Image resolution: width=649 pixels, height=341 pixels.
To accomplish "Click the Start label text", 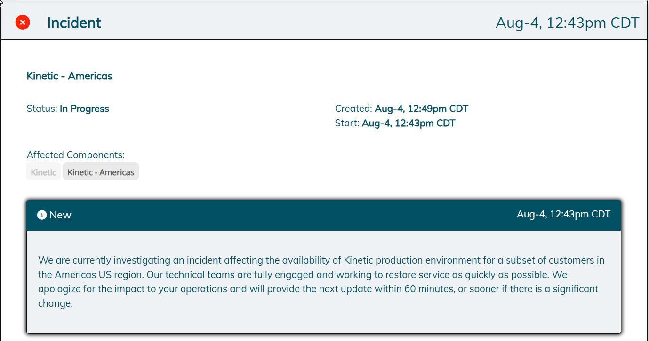I will point(347,123).
